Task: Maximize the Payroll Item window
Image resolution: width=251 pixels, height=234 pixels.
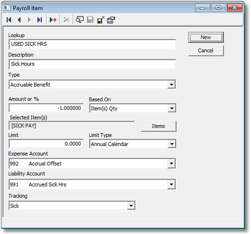Action: (x=218, y=8)
